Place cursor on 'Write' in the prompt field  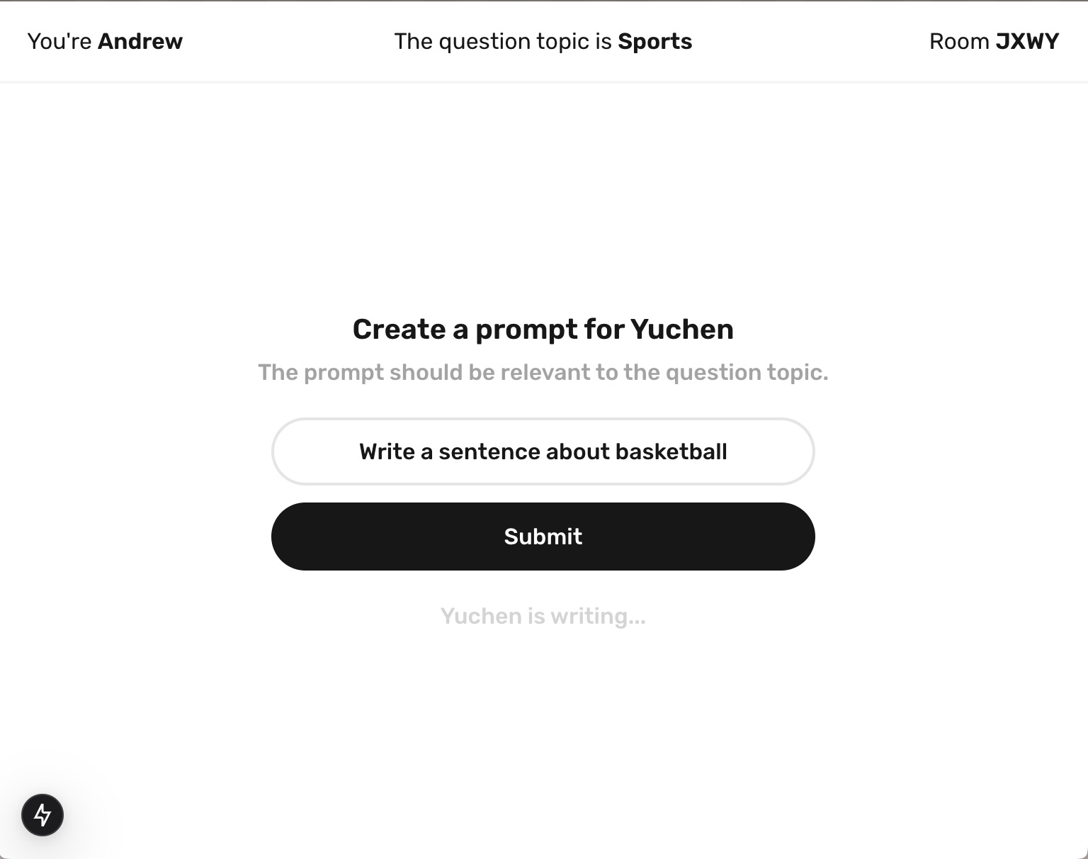[387, 451]
